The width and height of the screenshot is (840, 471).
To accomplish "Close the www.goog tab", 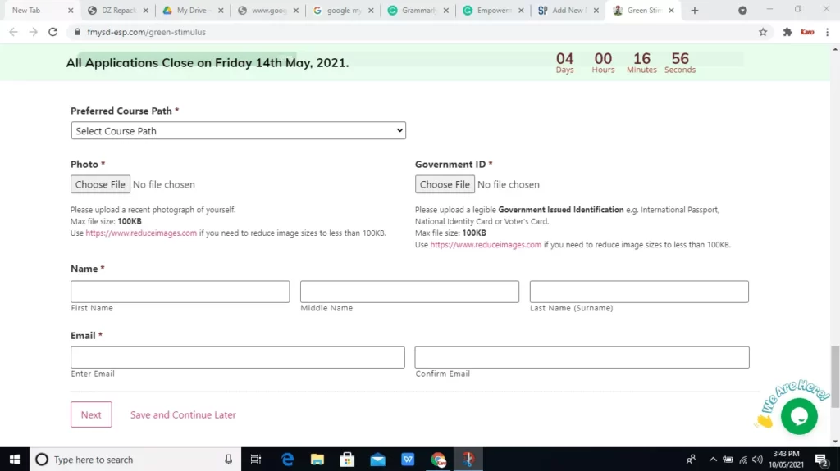I will tap(295, 10).
